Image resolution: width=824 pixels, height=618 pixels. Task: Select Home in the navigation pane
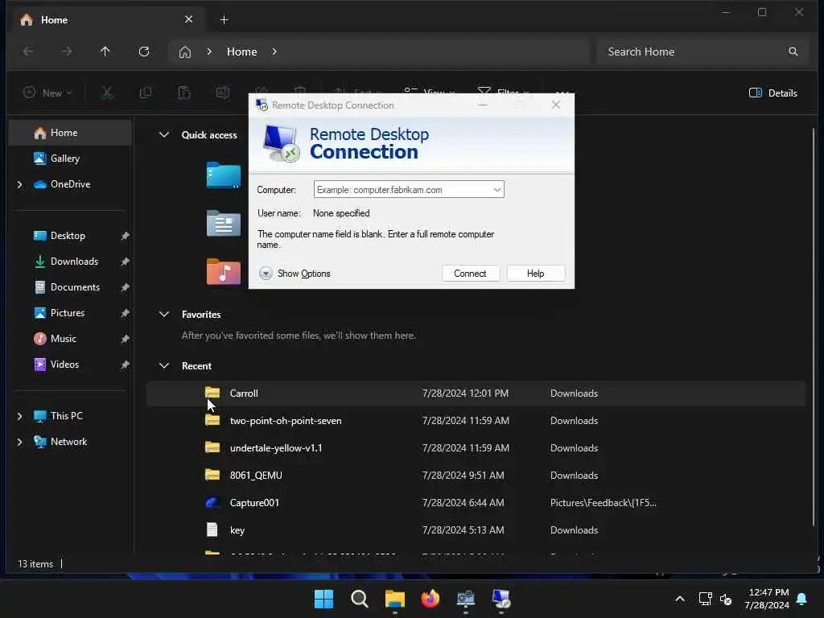[x=71, y=133]
